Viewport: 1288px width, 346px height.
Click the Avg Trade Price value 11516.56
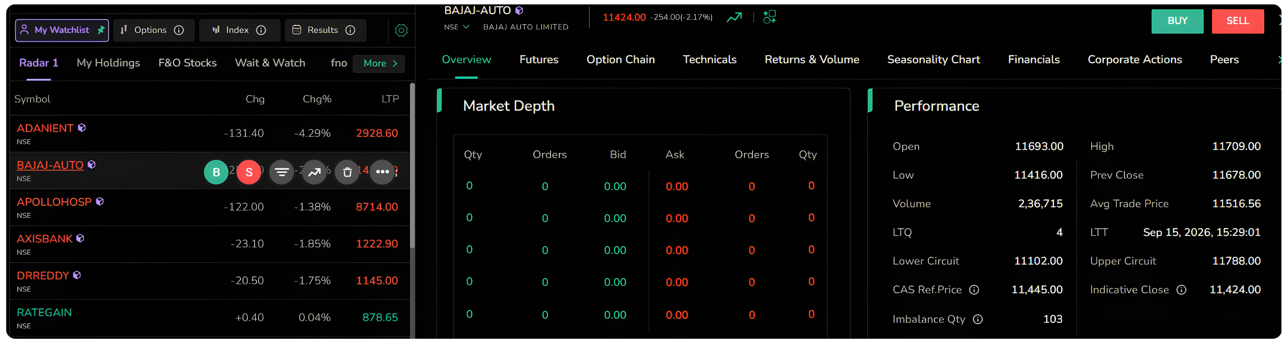coord(1236,204)
